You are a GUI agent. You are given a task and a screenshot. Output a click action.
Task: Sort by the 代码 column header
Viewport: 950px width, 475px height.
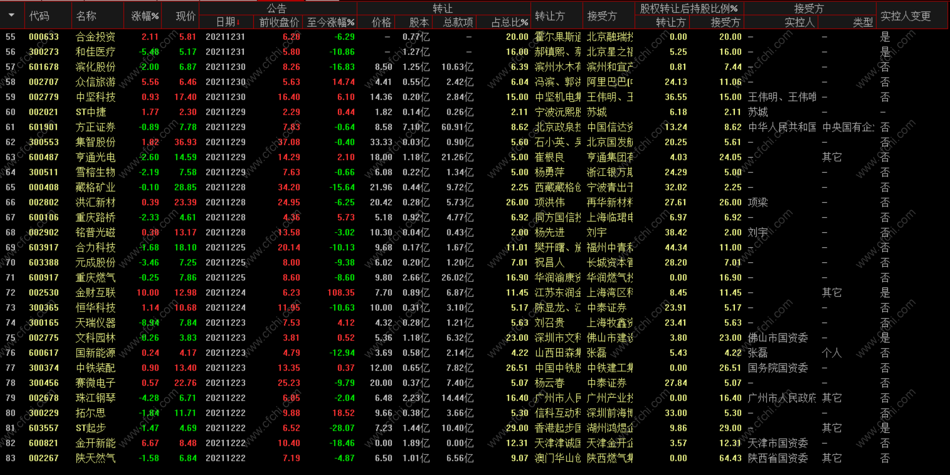coord(39,16)
